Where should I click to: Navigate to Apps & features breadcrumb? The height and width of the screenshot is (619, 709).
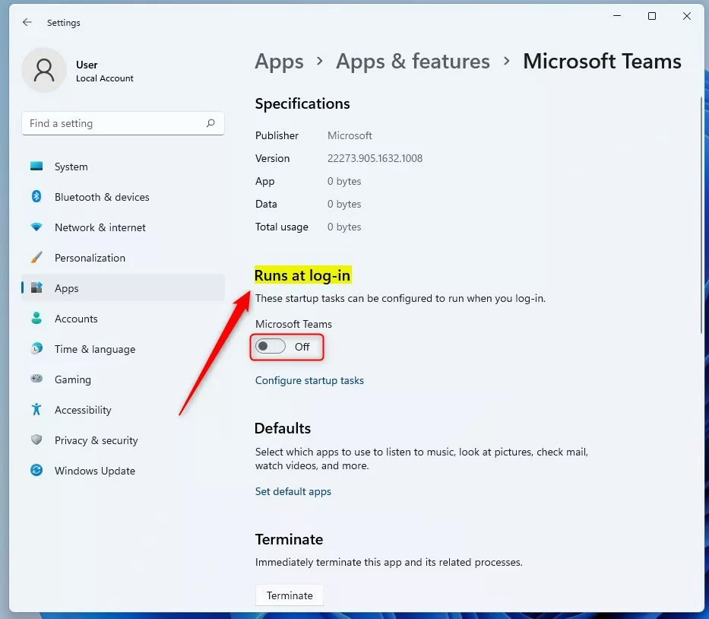point(413,62)
